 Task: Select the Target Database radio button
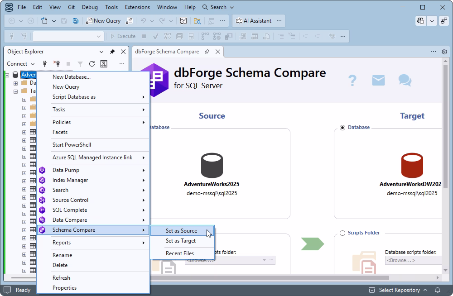click(342, 127)
